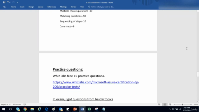Click the Page 8 of 10 indicator
199x112 pixels.
(x=6, y=105)
